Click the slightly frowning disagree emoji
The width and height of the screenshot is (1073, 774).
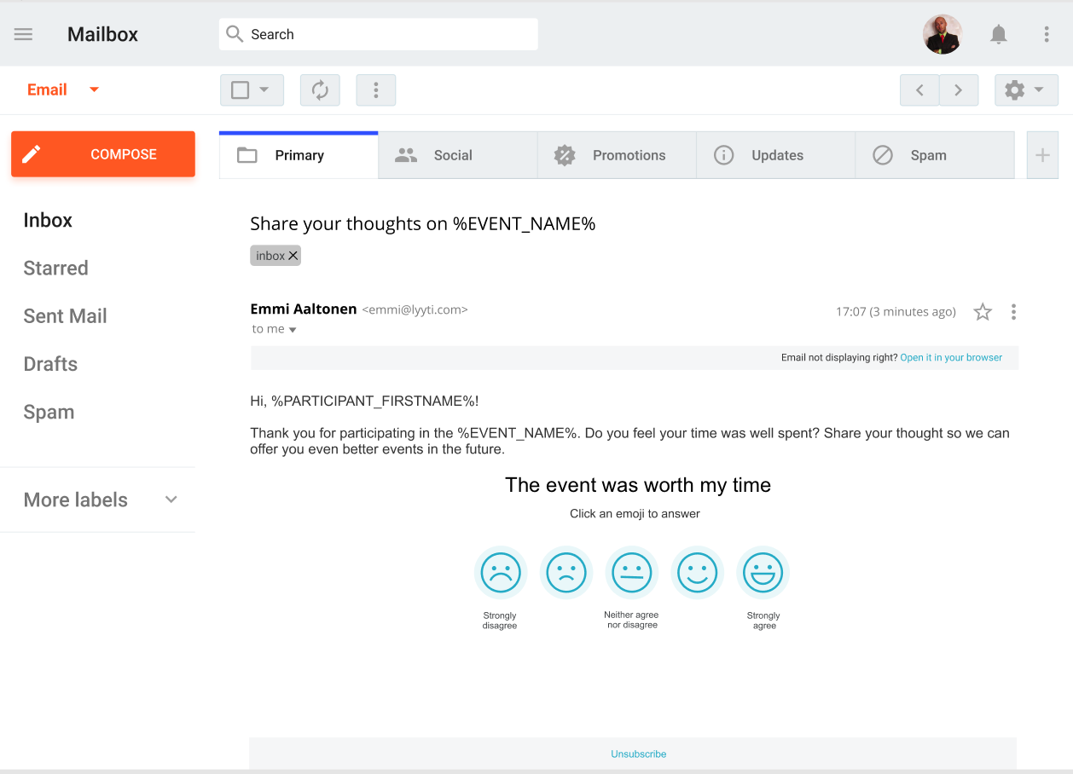[565, 572]
